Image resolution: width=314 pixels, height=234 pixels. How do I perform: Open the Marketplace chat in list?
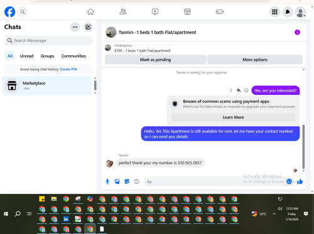pyautogui.click(x=46, y=86)
